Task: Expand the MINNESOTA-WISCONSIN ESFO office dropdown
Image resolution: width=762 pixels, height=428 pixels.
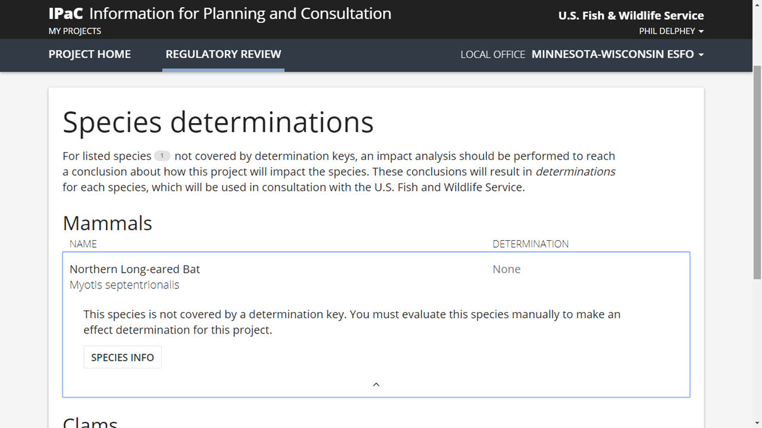Action: tap(617, 54)
